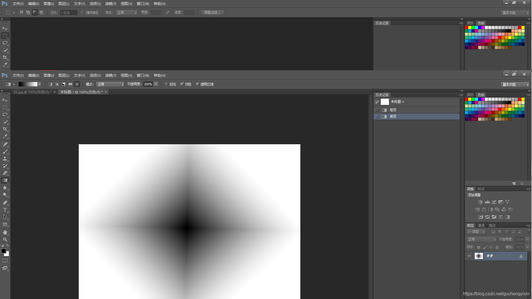Image resolution: width=532 pixels, height=299 pixels.
Task: Choose the diamond gradient type icon
Action: click(x=77, y=84)
